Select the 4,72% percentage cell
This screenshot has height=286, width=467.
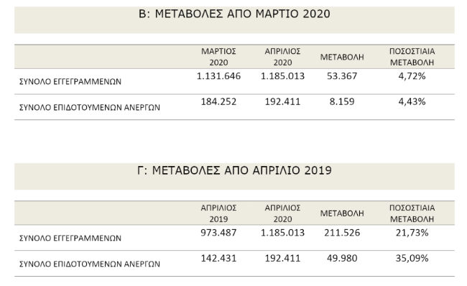tap(412, 76)
